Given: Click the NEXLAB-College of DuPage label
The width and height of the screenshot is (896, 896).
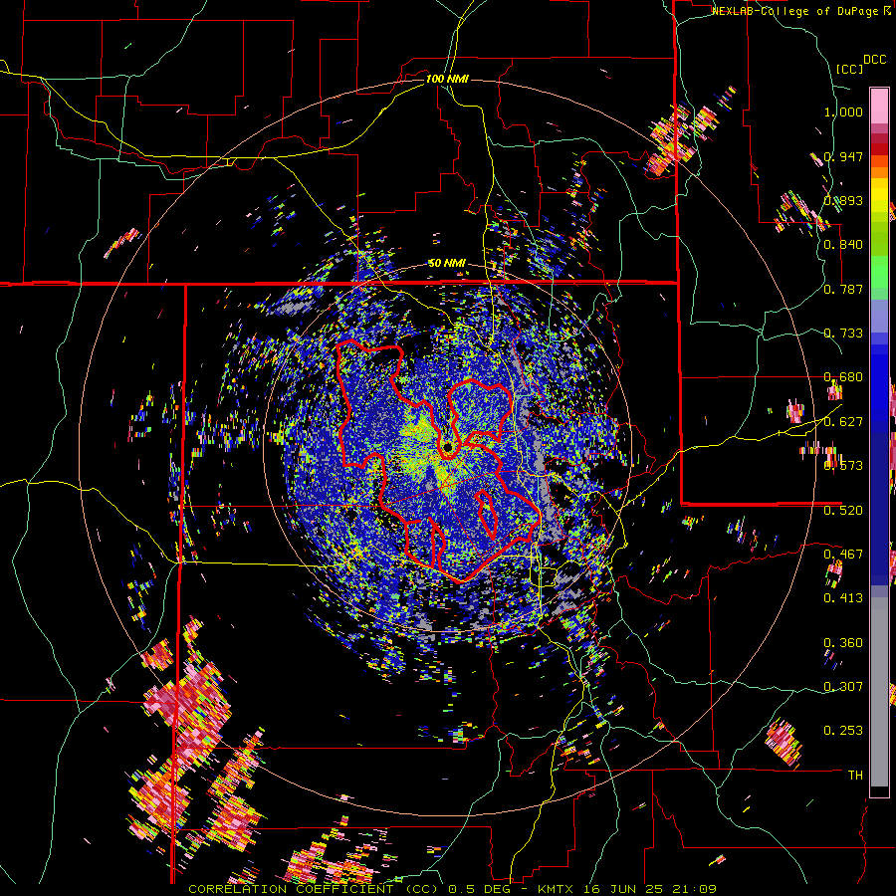Looking at the screenshot, I should 795,11.
